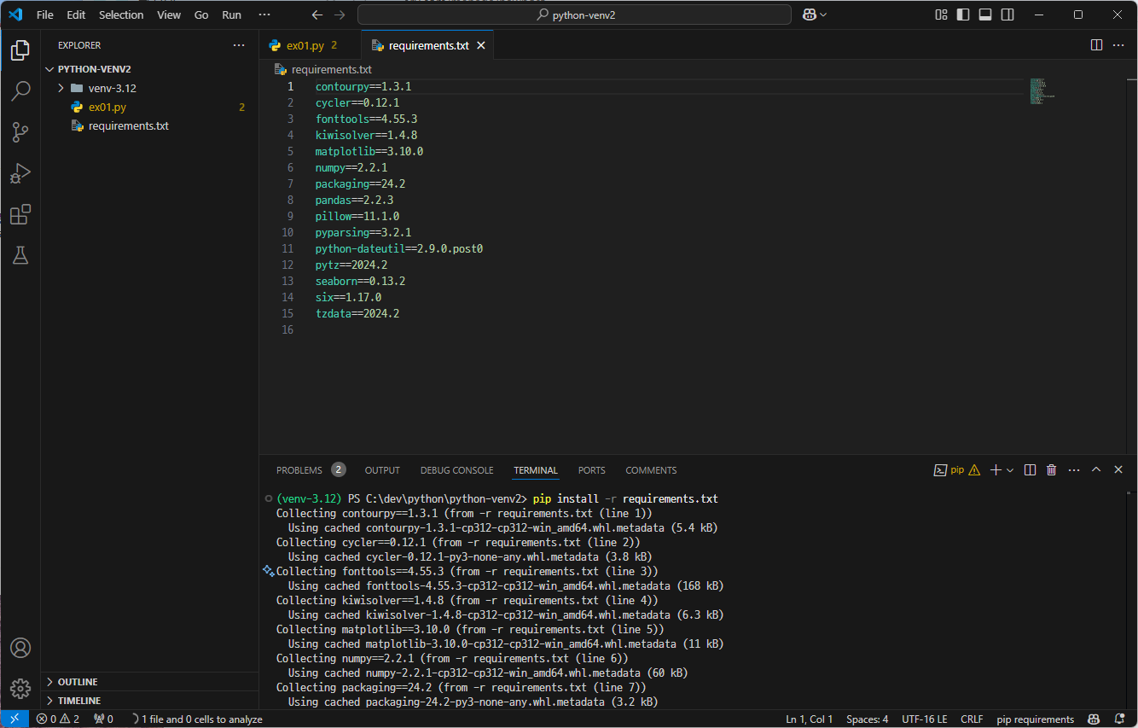Open the File menu
Screen dimensions: 1138x728
click(x=45, y=15)
